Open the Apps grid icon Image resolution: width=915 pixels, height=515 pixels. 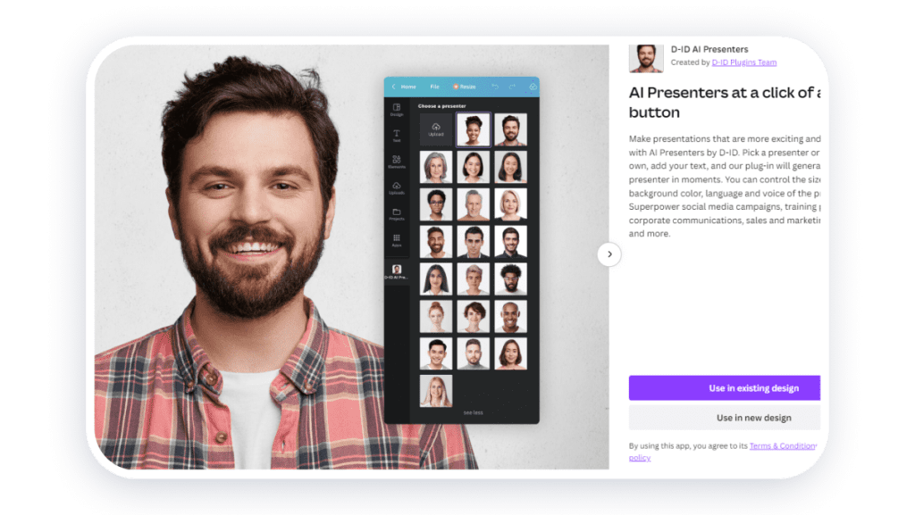point(397,240)
